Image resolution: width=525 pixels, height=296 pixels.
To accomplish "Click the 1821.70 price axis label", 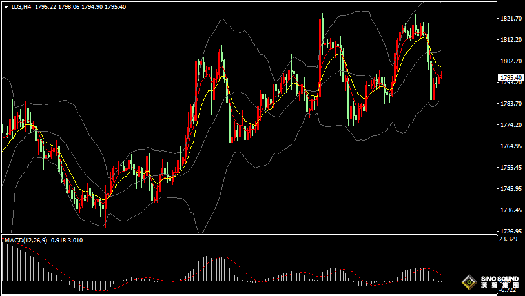I will pos(511,19).
